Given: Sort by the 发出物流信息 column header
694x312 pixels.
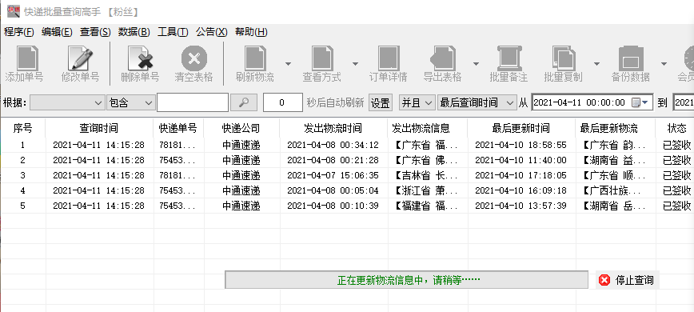Looking at the screenshot, I should click(428, 128).
